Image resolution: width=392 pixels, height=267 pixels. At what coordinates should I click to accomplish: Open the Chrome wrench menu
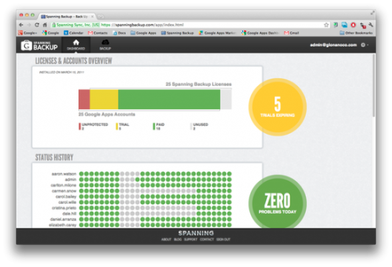[371, 25]
